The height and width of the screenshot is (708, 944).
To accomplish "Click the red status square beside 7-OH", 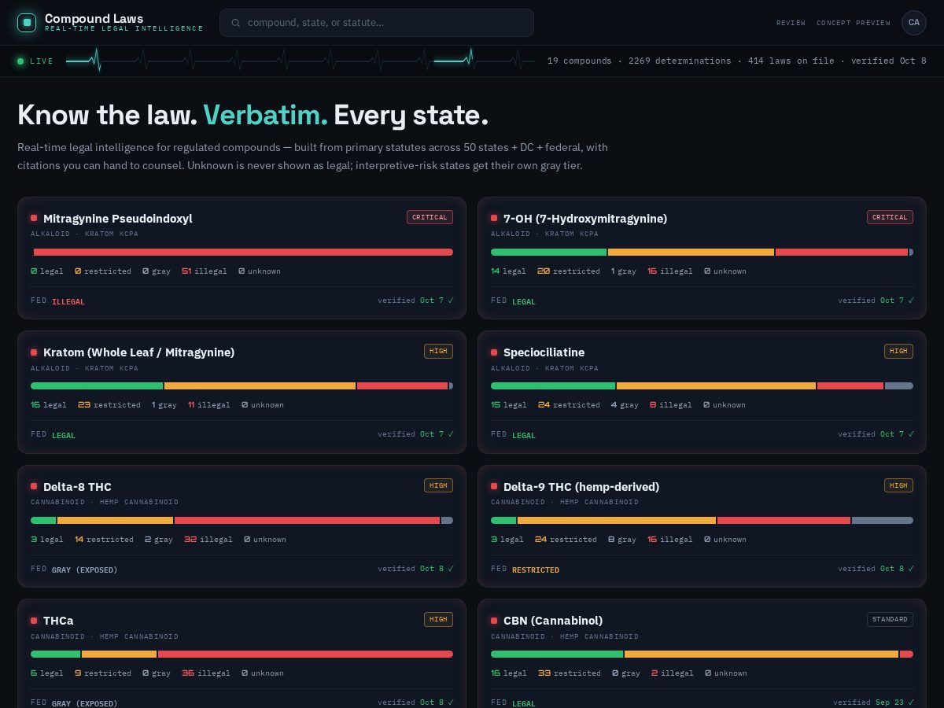I will pos(494,218).
